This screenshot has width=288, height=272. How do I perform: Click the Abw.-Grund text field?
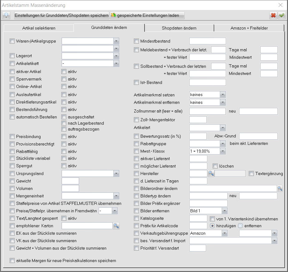pos(258,136)
